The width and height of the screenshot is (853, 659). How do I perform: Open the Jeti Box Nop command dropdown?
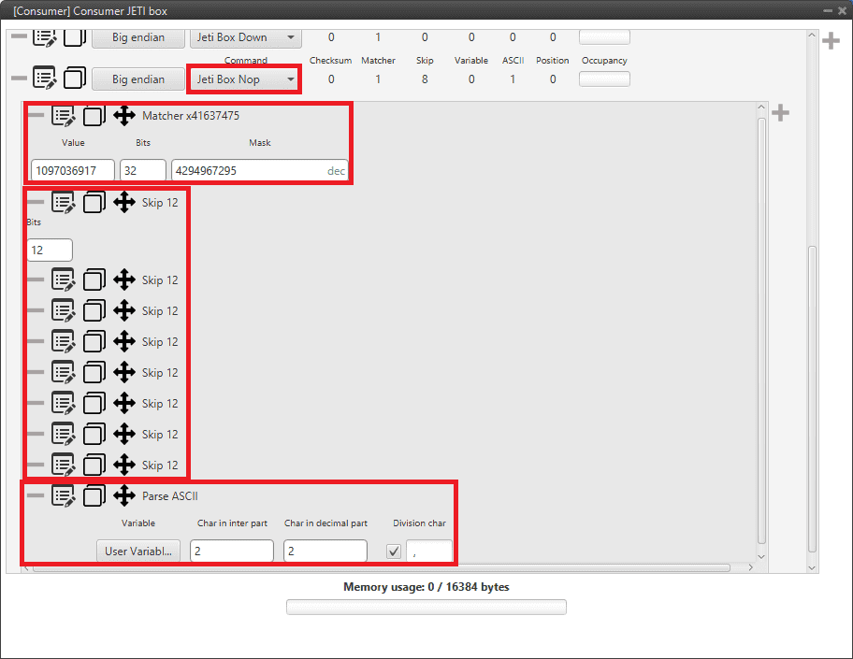(244, 79)
